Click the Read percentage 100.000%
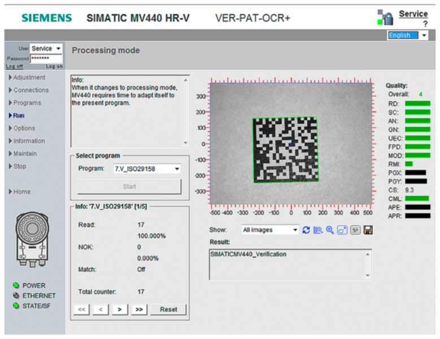The width and height of the screenshot is (440, 339). [x=151, y=236]
